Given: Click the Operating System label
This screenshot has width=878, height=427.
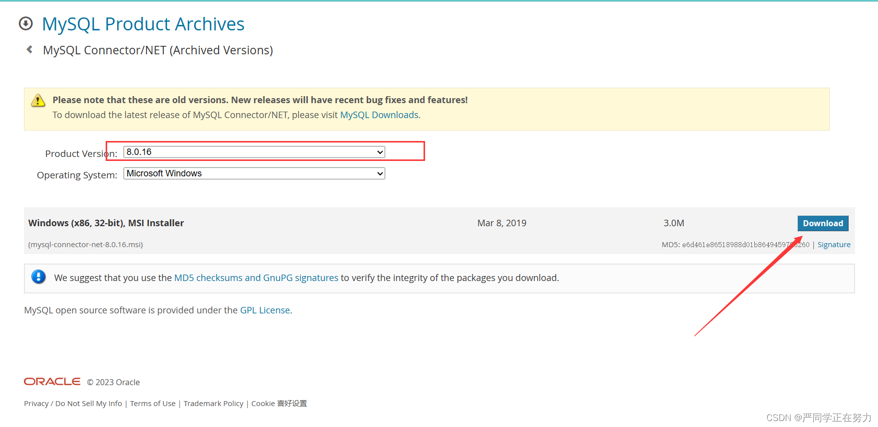Looking at the screenshot, I should click(77, 175).
